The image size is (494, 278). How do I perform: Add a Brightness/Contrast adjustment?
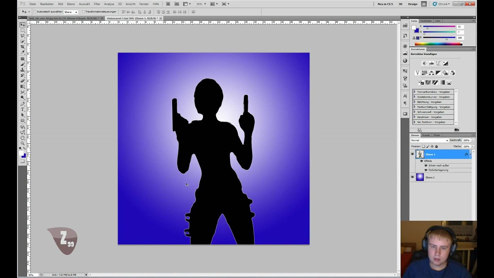425,63
